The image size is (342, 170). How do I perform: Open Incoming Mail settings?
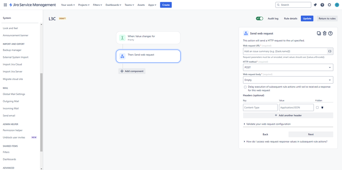11,108
